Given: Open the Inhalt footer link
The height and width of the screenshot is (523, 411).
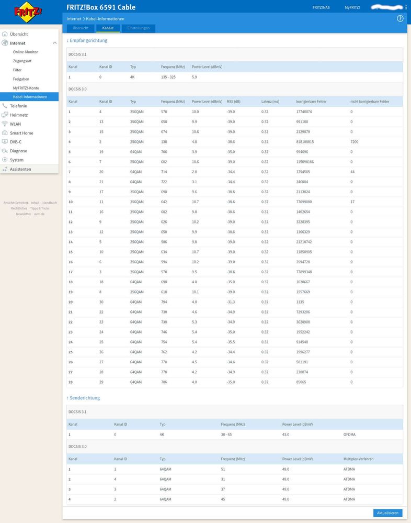Looking at the screenshot, I should [36, 203].
